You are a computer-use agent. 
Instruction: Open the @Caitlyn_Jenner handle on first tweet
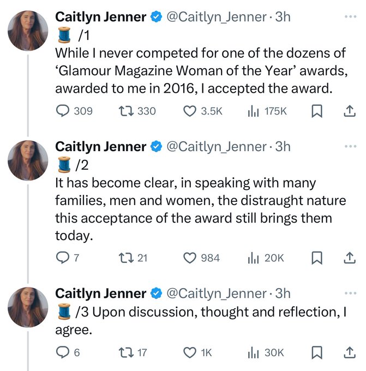pyautogui.click(x=217, y=17)
